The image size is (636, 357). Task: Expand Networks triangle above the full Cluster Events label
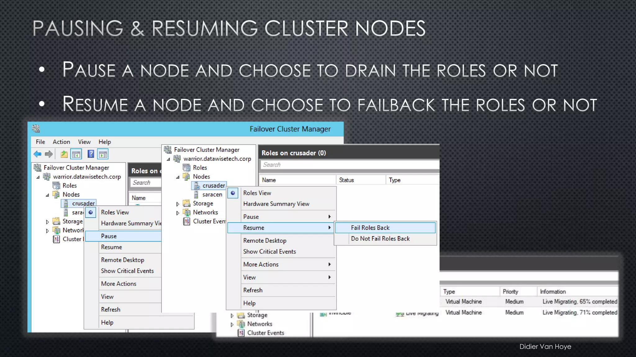coord(232,324)
